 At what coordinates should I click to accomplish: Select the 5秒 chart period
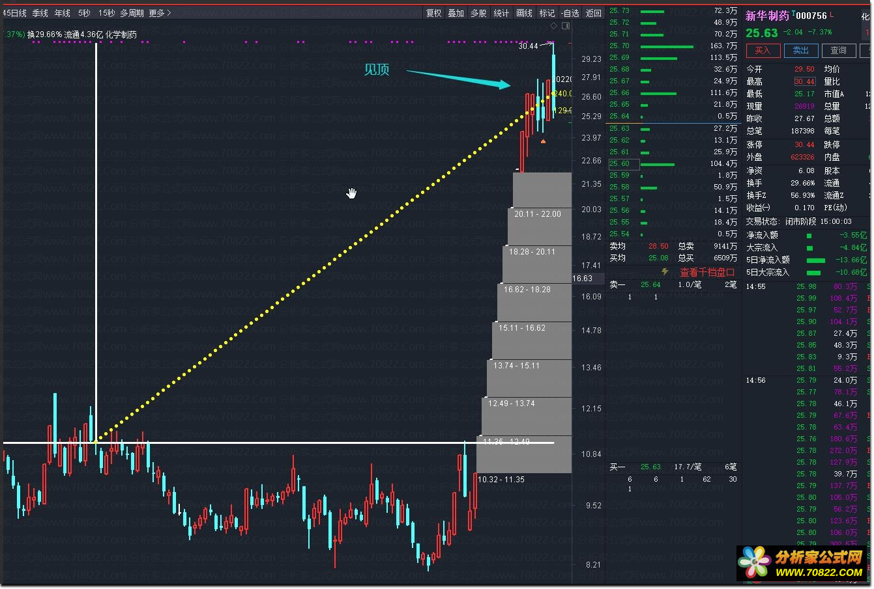[x=85, y=13]
